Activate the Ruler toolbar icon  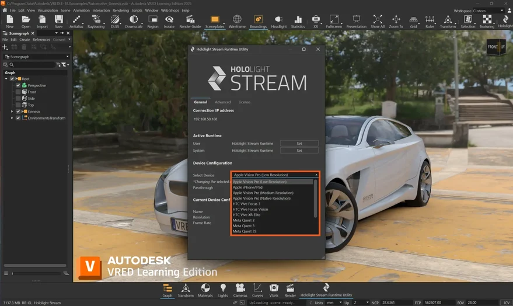(430, 22)
